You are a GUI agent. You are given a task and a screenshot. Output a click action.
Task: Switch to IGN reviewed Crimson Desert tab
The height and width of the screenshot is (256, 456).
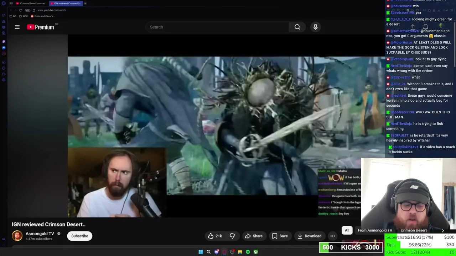(x=65, y=3)
